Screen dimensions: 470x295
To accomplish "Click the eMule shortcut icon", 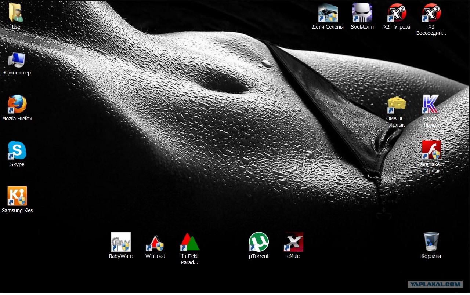I will click(293, 242).
